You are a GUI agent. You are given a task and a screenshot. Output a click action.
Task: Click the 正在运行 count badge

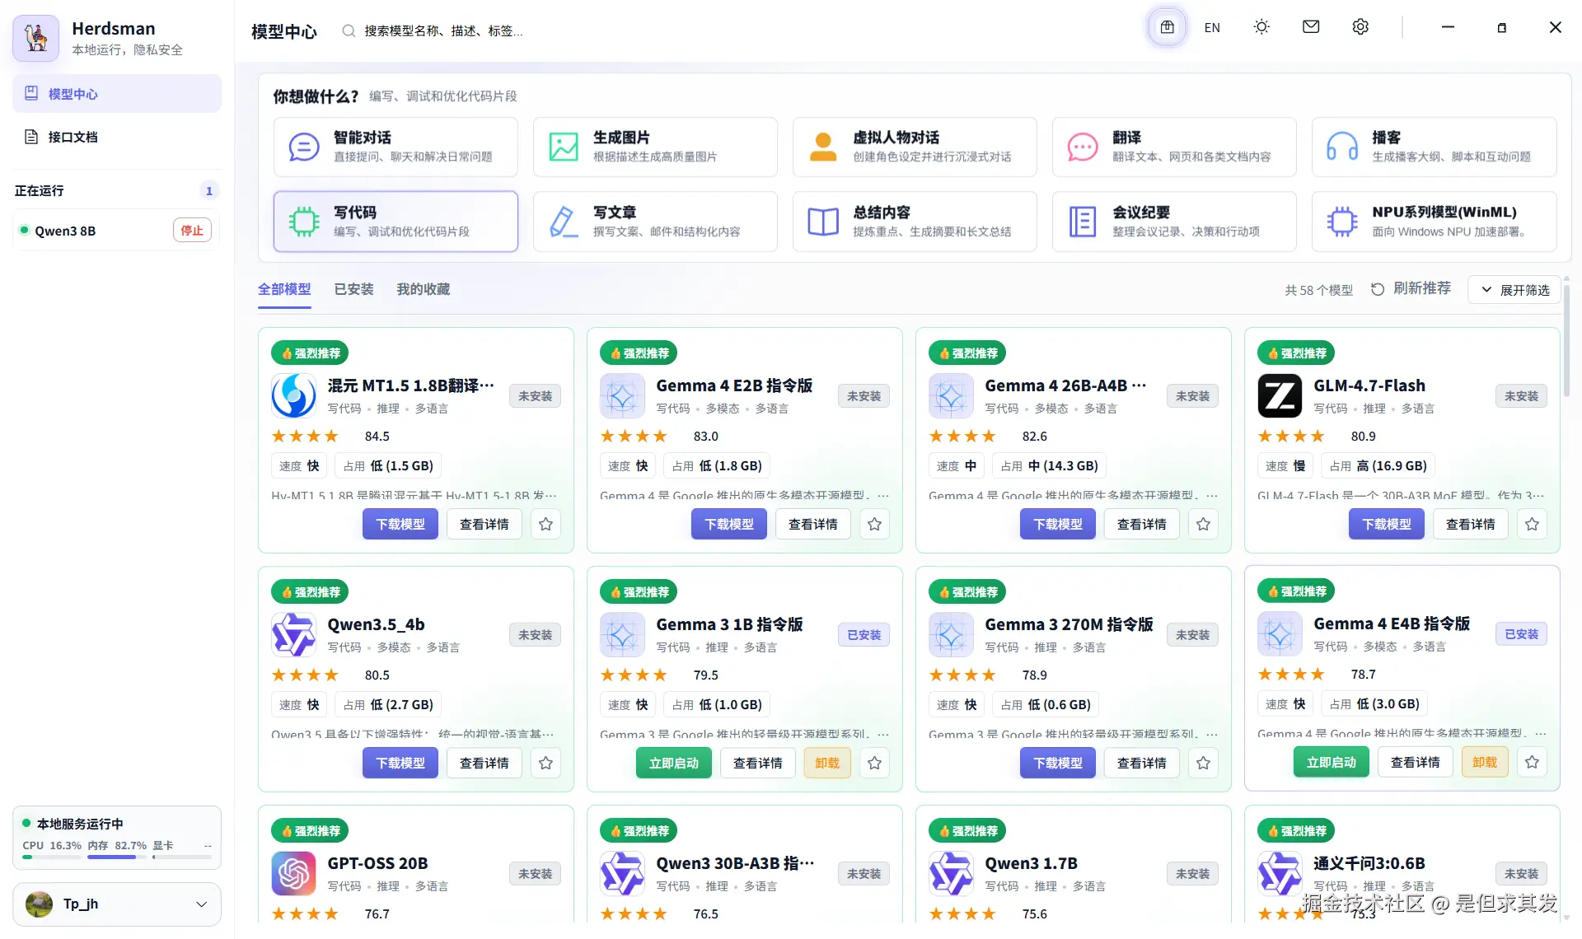point(209,191)
